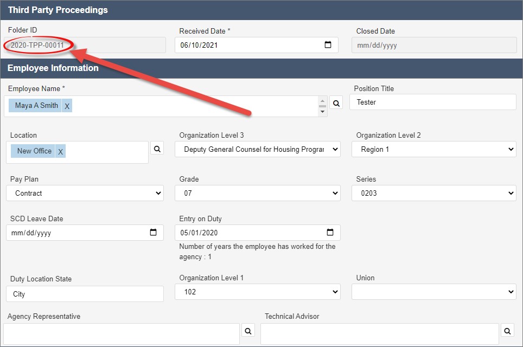Open the Series dropdown

click(434, 193)
